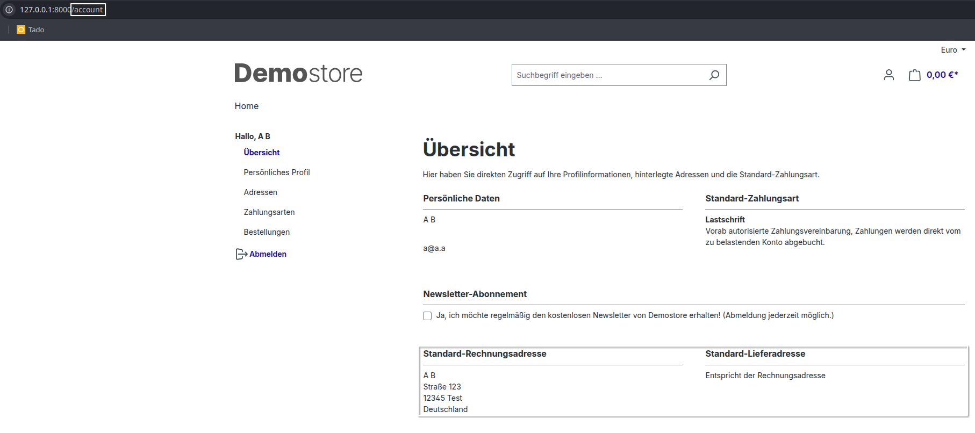Click the Newsletter-Abonnement heading
This screenshot has height=433, width=975.
pyautogui.click(x=475, y=294)
